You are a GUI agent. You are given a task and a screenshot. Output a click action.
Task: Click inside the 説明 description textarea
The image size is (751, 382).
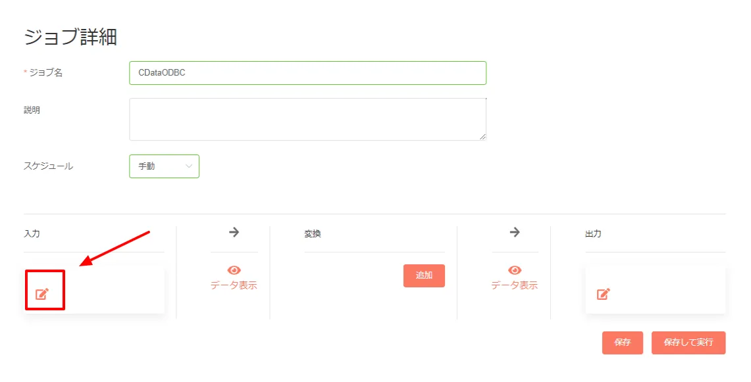click(x=307, y=118)
